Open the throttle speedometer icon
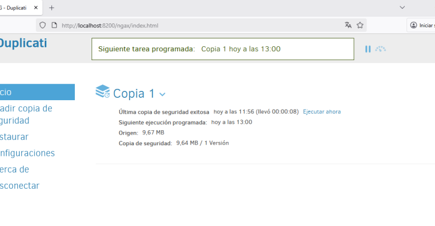The image size is (435, 226). (381, 49)
